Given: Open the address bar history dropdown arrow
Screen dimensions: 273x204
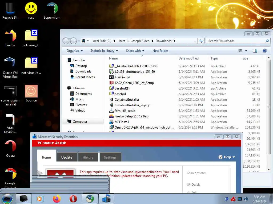Looking at the screenshot, I should pyautogui.click(x=195, y=41).
